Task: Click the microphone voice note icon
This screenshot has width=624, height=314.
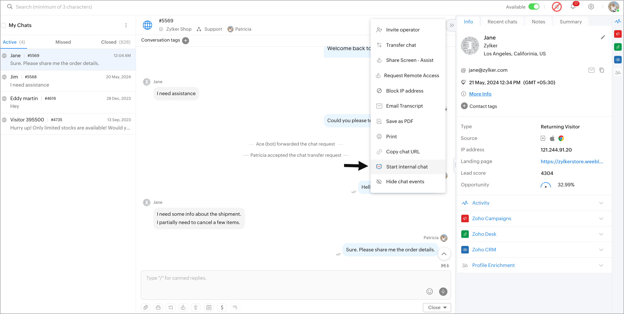Action: [x=443, y=291]
